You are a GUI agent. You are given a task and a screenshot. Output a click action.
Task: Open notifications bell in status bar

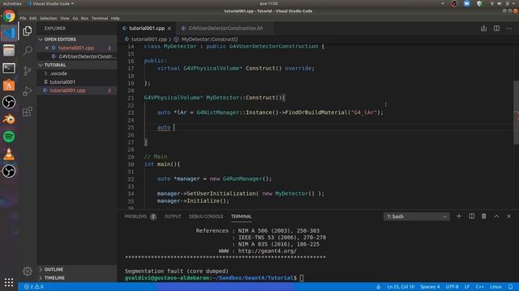pyautogui.click(x=510, y=287)
